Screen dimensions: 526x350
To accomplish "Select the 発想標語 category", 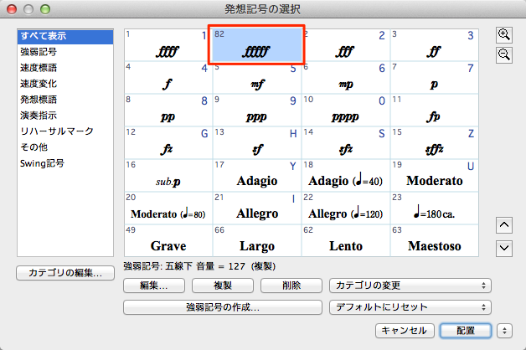I will coord(65,100).
